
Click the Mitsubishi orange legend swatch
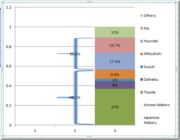142,54
